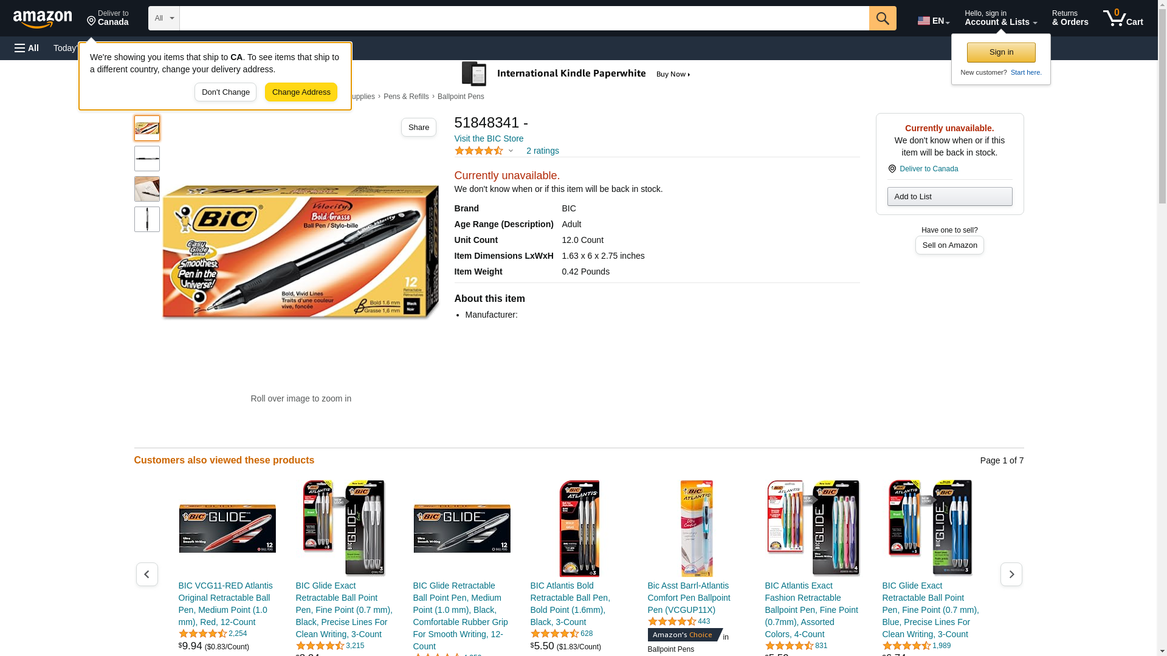Image resolution: width=1167 pixels, height=656 pixels.
Task: Open the All hamburger menu
Action: 27,48
